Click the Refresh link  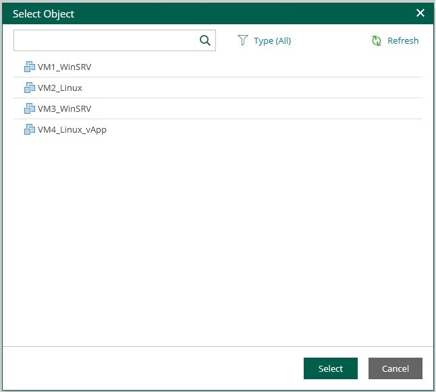pos(403,41)
